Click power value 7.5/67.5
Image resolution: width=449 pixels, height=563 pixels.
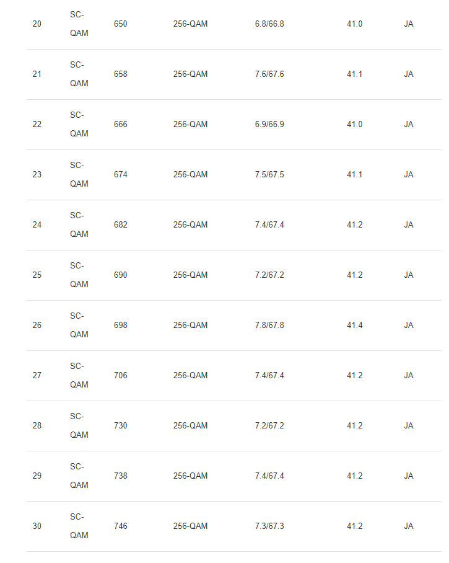[x=269, y=175]
